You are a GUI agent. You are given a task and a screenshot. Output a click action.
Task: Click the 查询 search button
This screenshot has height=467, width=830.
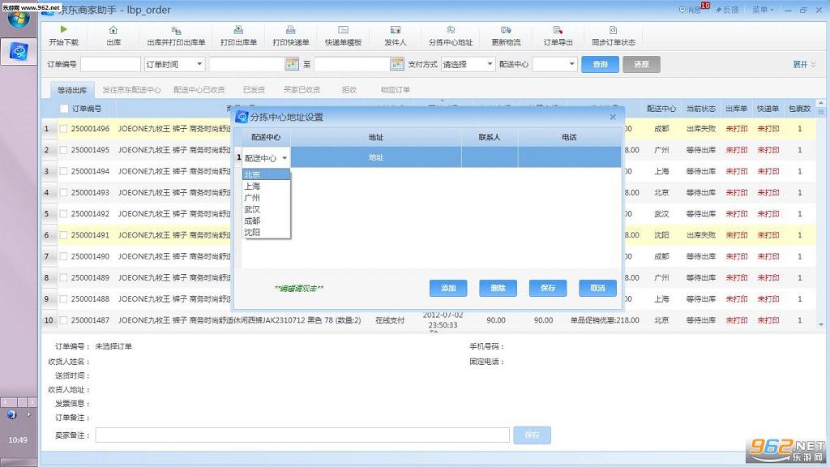[600, 64]
